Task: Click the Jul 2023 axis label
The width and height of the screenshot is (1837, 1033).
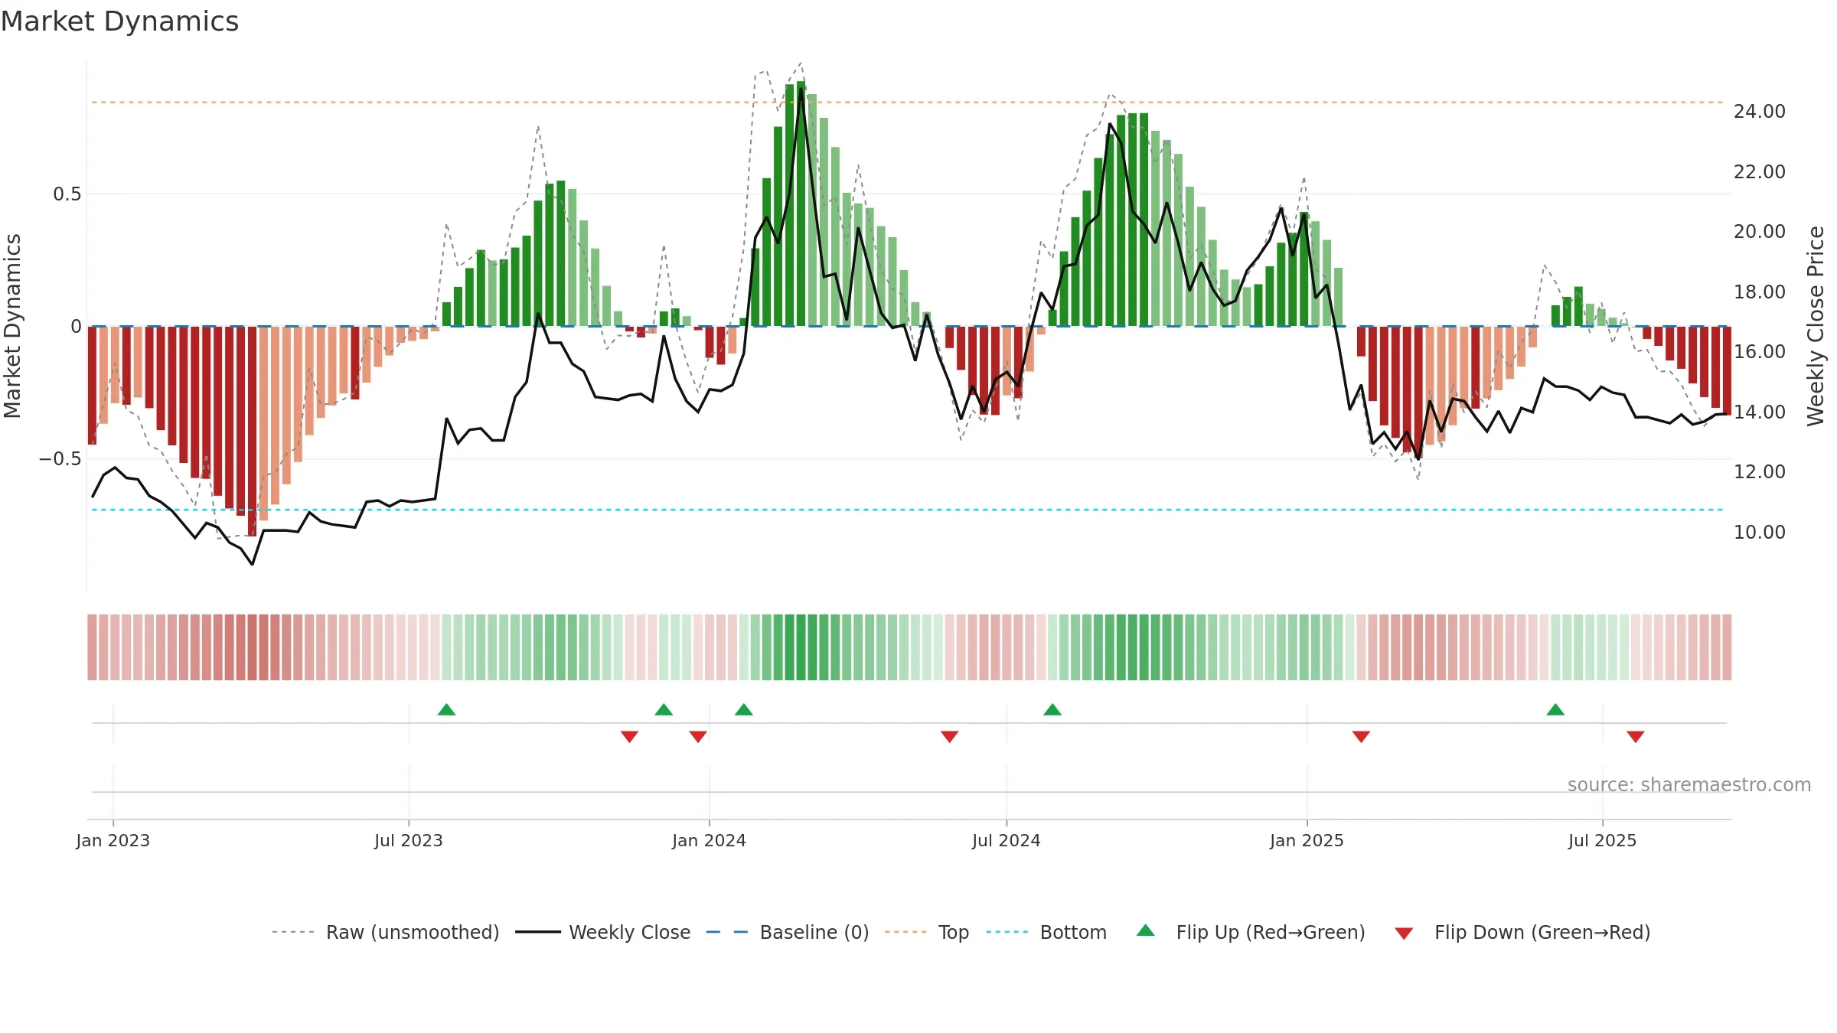Action: coord(409,840)
